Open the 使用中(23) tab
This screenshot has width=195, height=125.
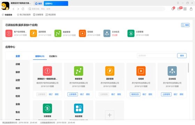pyautogui.click(x=40, y=56)
